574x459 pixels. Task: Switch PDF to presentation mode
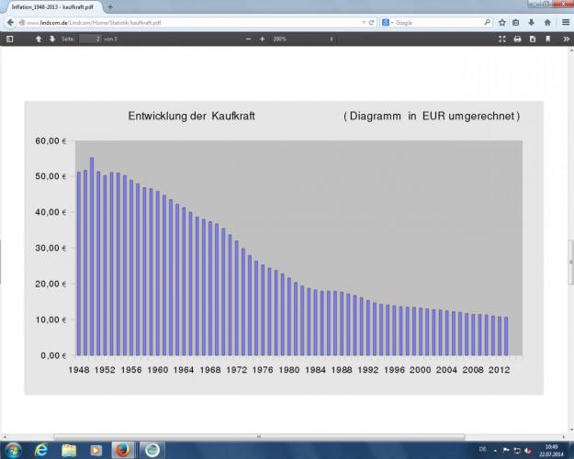coord(502,39)
